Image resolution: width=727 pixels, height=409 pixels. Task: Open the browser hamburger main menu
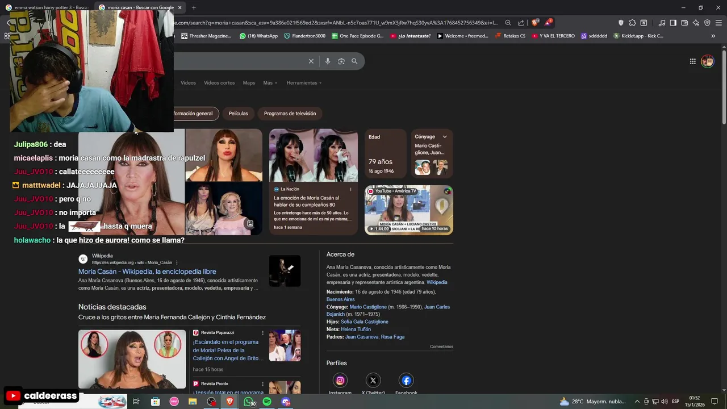718,23
